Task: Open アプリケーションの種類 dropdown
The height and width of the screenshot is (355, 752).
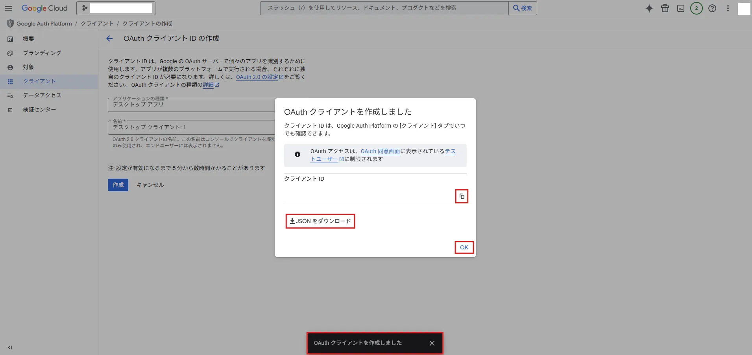Action: pyautogui.click(x=191, y=104)
